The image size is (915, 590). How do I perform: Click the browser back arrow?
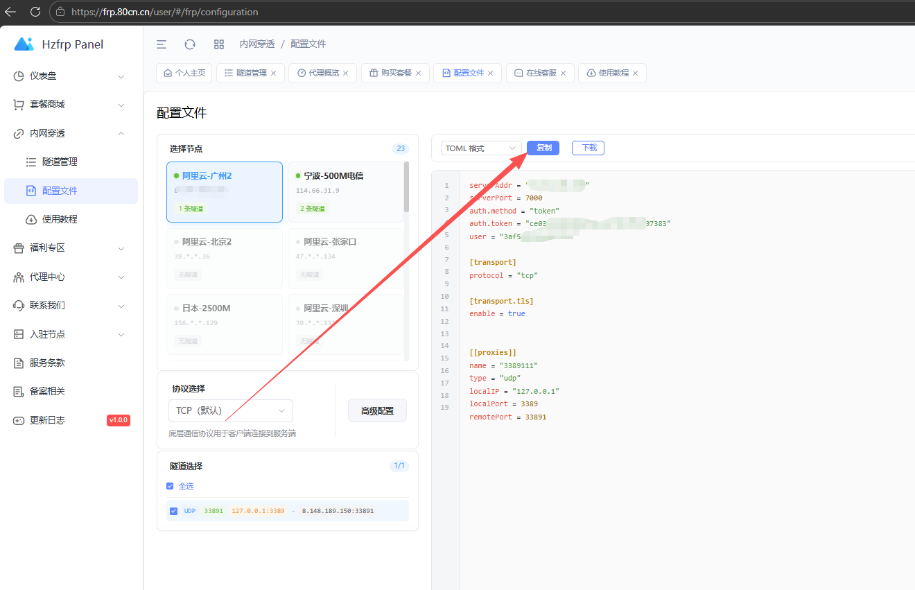pos(10,12)
